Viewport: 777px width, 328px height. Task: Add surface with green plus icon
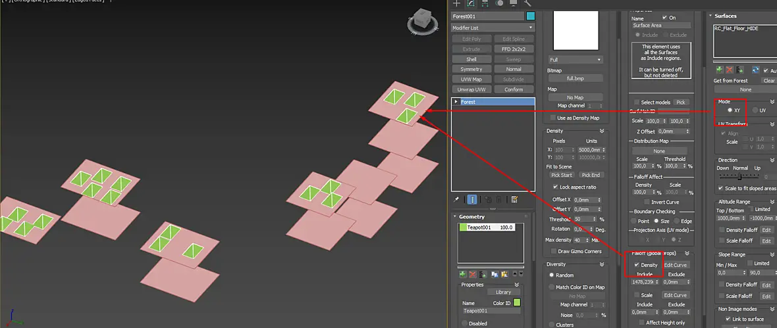tap(720, 70)
